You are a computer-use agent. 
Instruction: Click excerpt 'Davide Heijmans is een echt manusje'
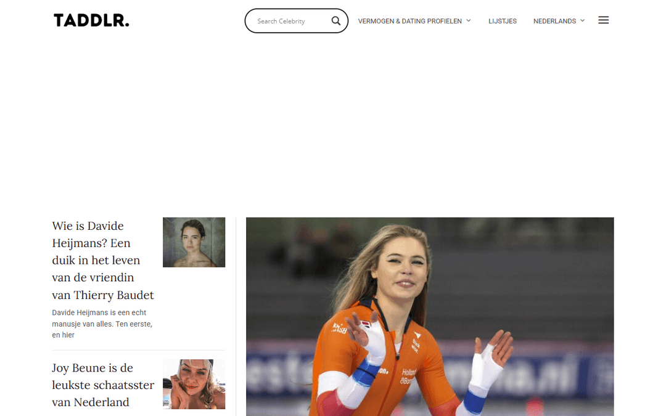click(x=102, y=324)
